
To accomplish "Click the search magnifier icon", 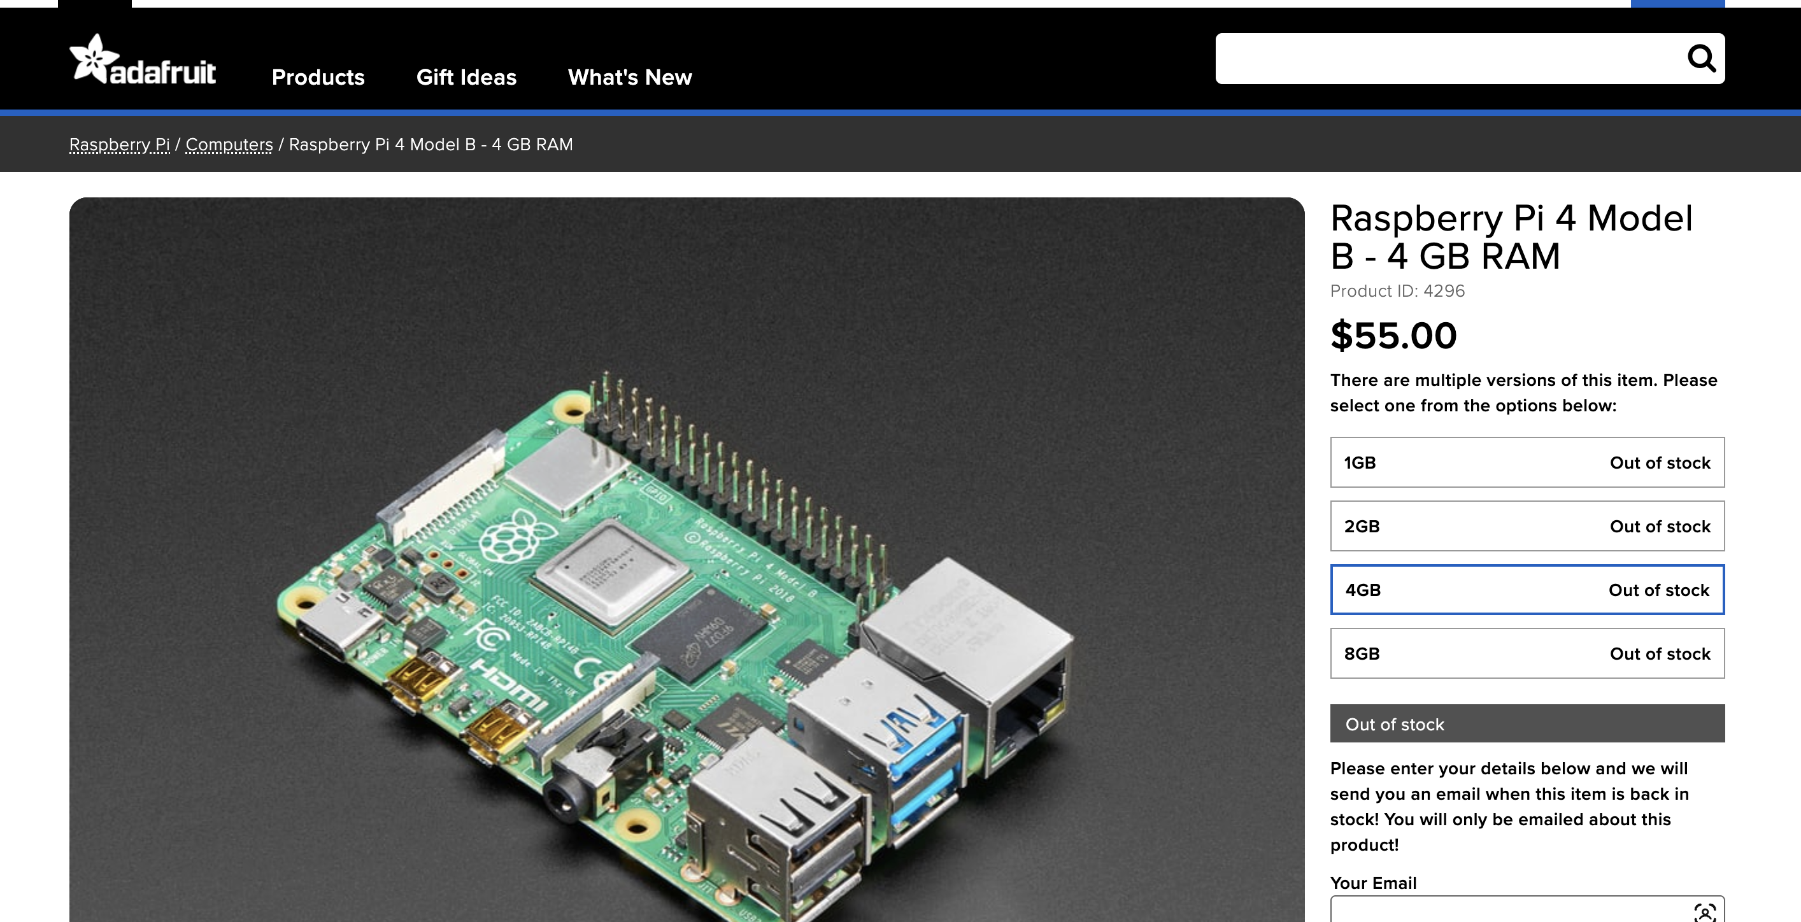I will [x=1701, y=59].
